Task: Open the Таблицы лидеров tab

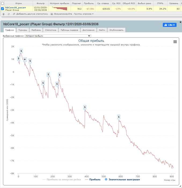Action: tap(69, 30)
